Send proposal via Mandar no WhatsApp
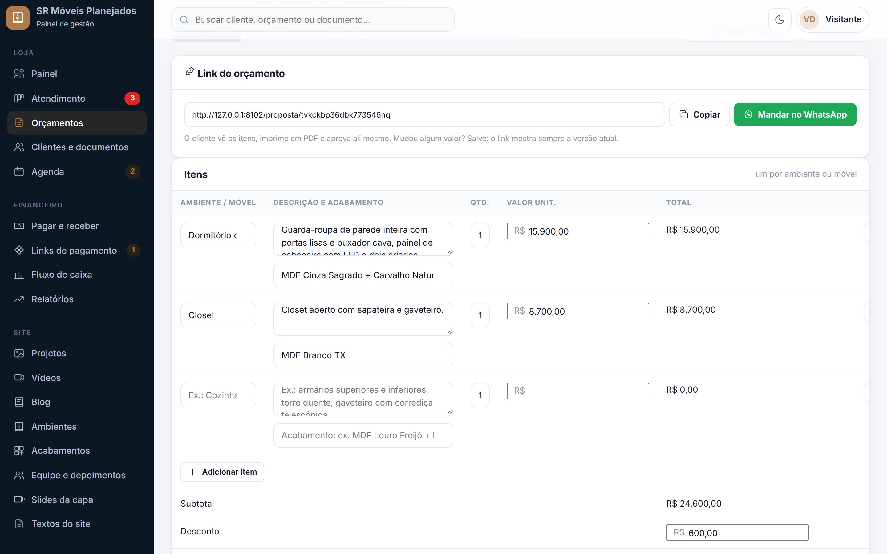Viewport: 887px width, 554px height. pyautogui.click(x=795, y=115)
